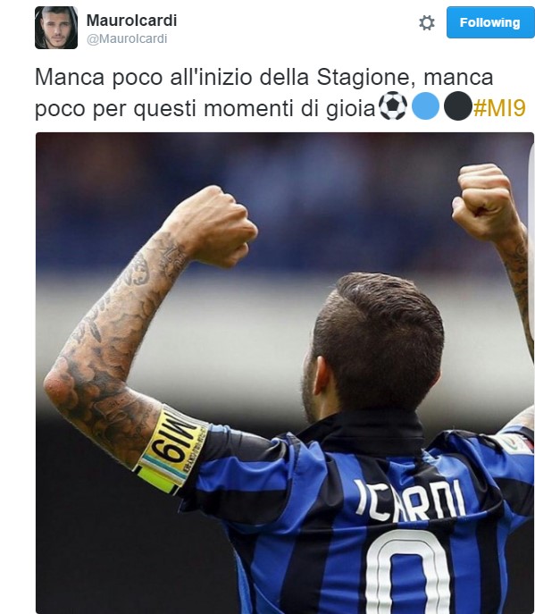Click the black circle emoji

tap(457, 105)
